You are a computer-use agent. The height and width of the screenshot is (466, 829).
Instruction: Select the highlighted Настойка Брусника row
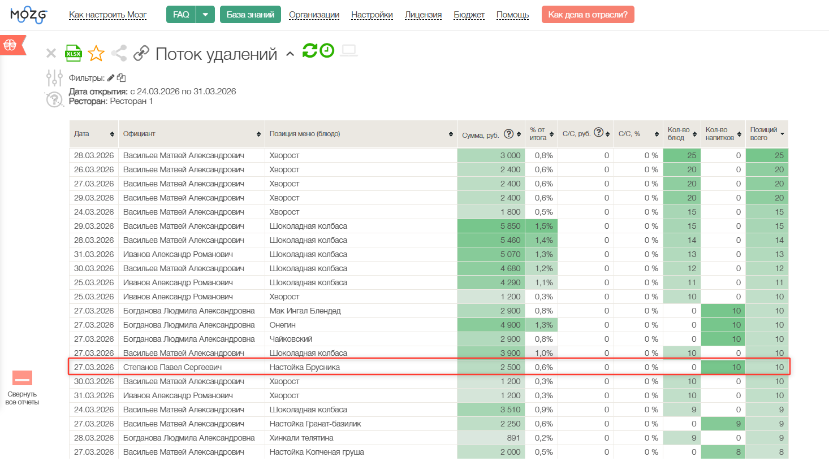click(x=429, y=367)
